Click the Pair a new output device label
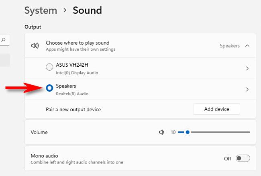This screenshot has width=261, height=176. (73, 109)
